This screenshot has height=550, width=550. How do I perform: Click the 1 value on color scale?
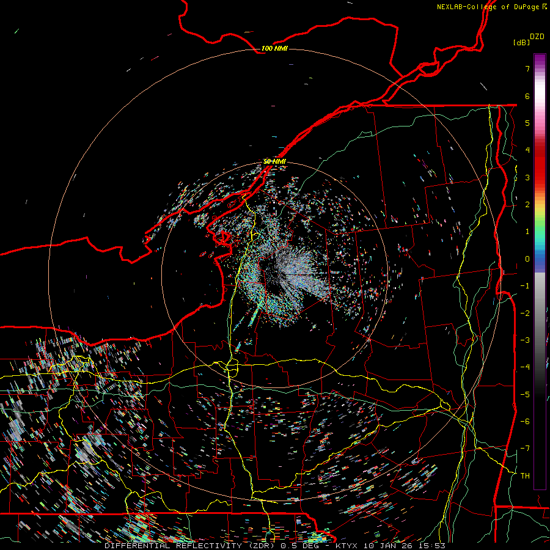(527, 232)
